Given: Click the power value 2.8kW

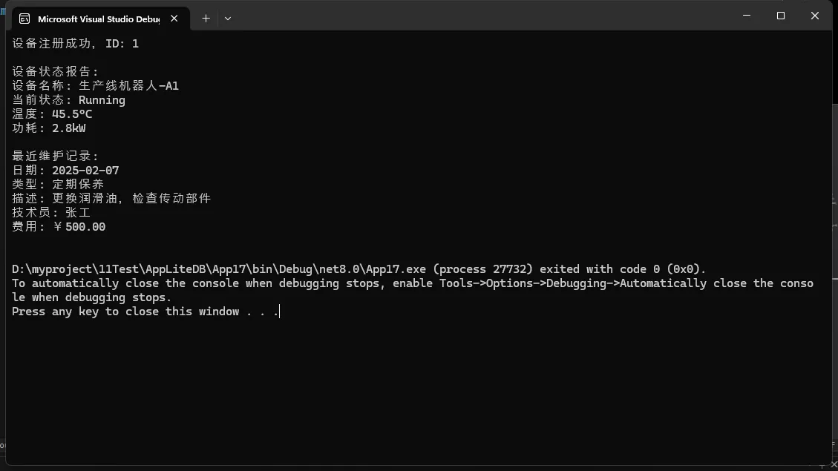Looking at the screenshot, I should click(68, 128).
